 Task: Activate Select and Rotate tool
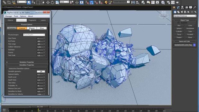tap(53, 2)
